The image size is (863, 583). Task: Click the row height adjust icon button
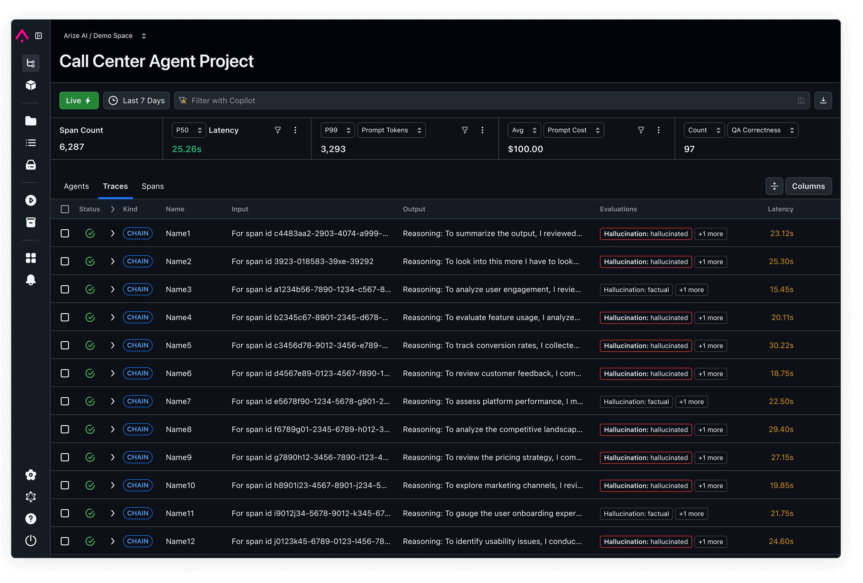[x=774, y=186]
